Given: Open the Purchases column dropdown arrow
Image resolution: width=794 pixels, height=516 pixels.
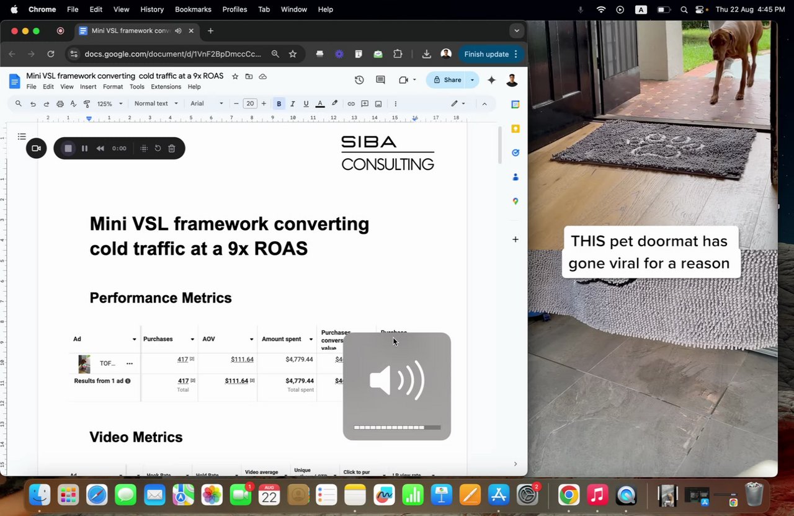Looking at the screenshot, I should (x=192, y=339).
